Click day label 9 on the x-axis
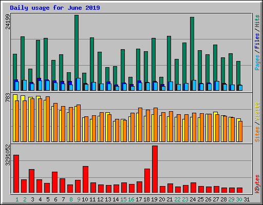The image size is (263, 205). click(79, 199)
